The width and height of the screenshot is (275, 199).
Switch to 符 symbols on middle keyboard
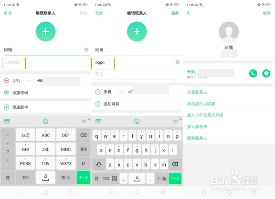pyautogui.click(x=97, y=179)
